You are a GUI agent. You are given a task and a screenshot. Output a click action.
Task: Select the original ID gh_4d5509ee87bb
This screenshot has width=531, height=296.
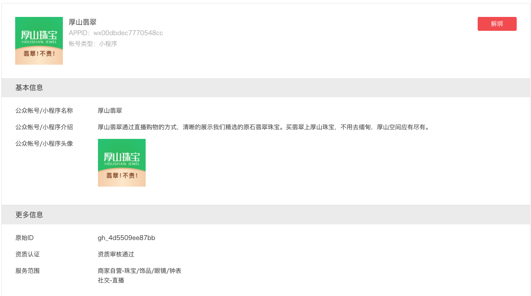[x=127, y=238]
